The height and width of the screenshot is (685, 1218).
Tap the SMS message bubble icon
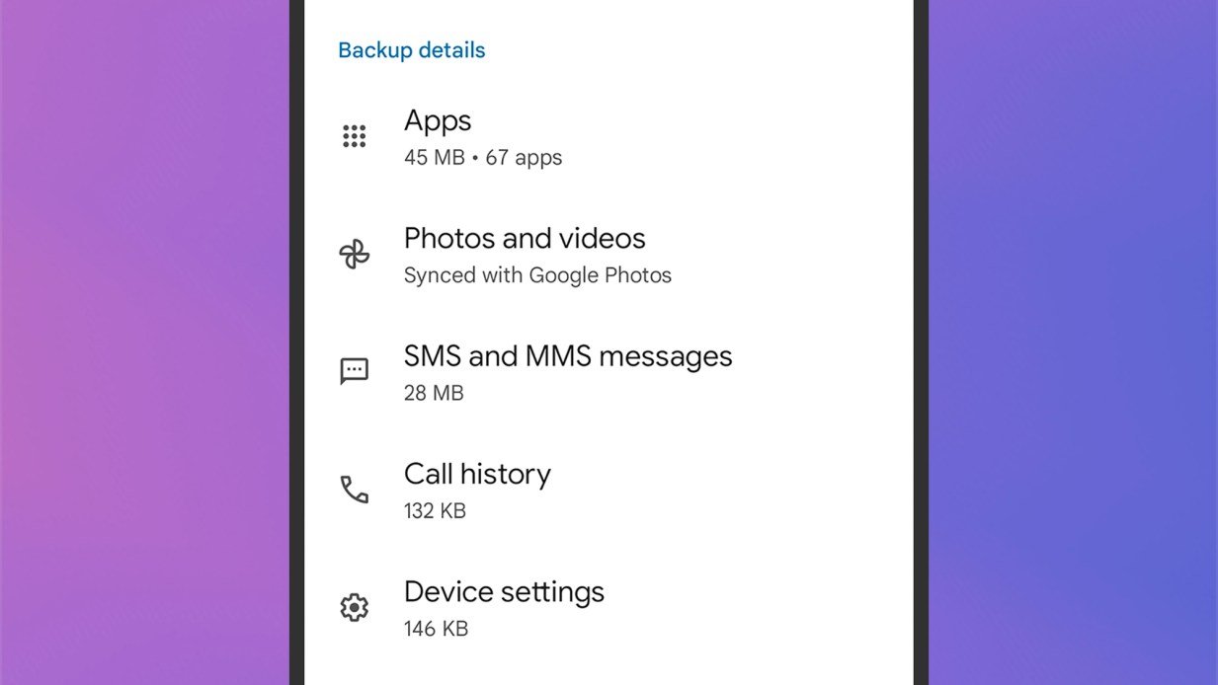click(x=354, y=371)
